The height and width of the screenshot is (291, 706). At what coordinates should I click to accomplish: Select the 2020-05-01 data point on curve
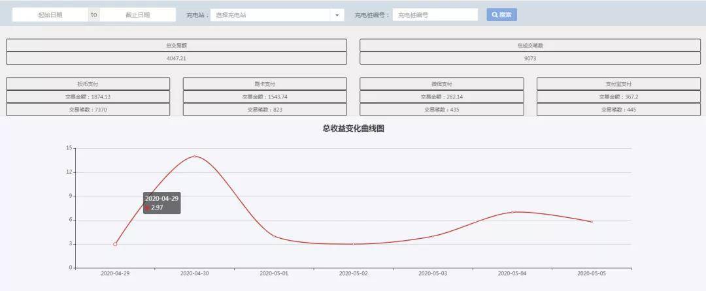(x=274, y=236)
